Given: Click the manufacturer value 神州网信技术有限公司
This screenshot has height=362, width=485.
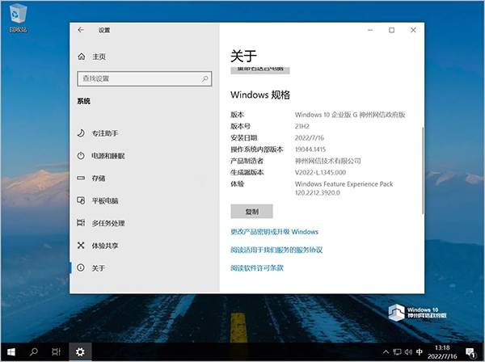Looking at the screenshot, I should (328, 161).
